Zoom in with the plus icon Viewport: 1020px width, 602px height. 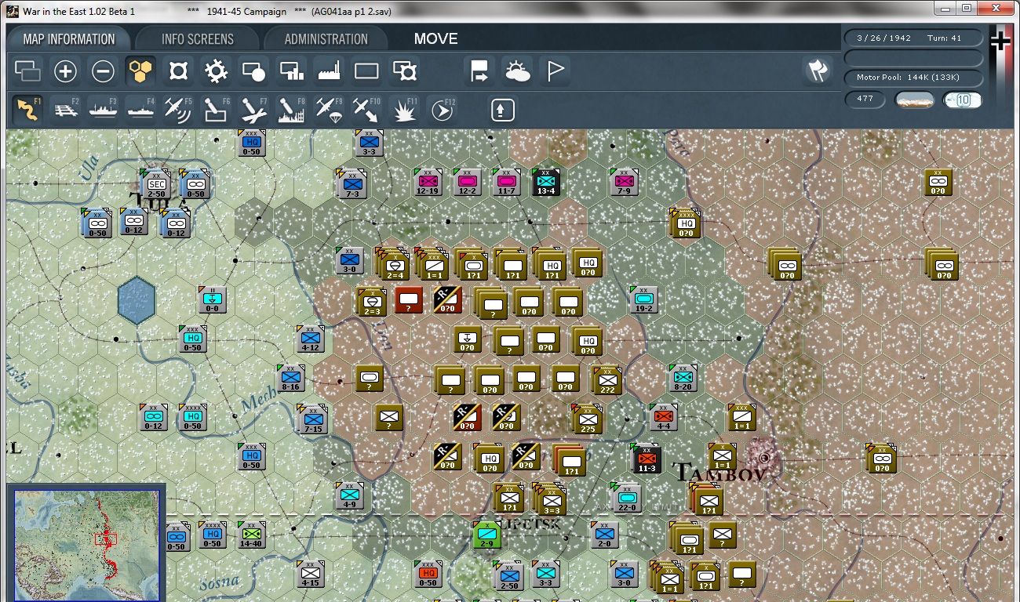65,71
